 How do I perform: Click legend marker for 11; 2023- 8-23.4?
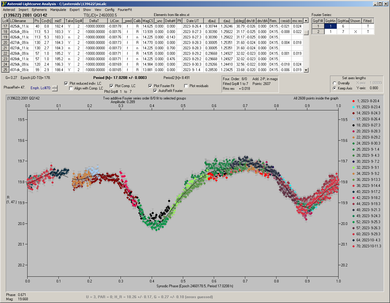click(353, 107)
